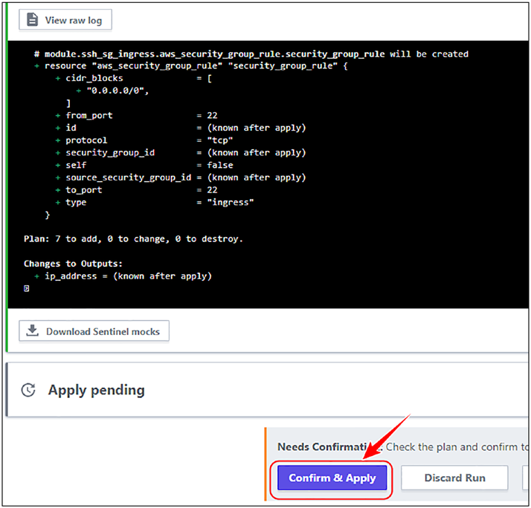531x508 pixels.
Task: Click the cidr_blocks attribute line
Action: [133, 78]
